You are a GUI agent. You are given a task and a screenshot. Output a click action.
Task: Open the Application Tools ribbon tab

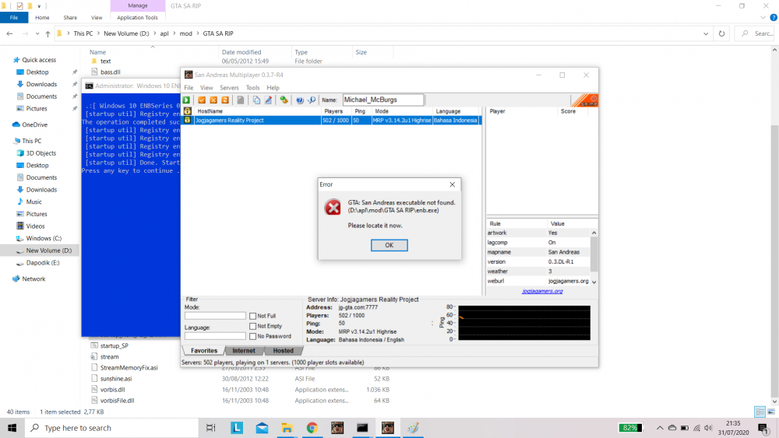click(137, 17)
